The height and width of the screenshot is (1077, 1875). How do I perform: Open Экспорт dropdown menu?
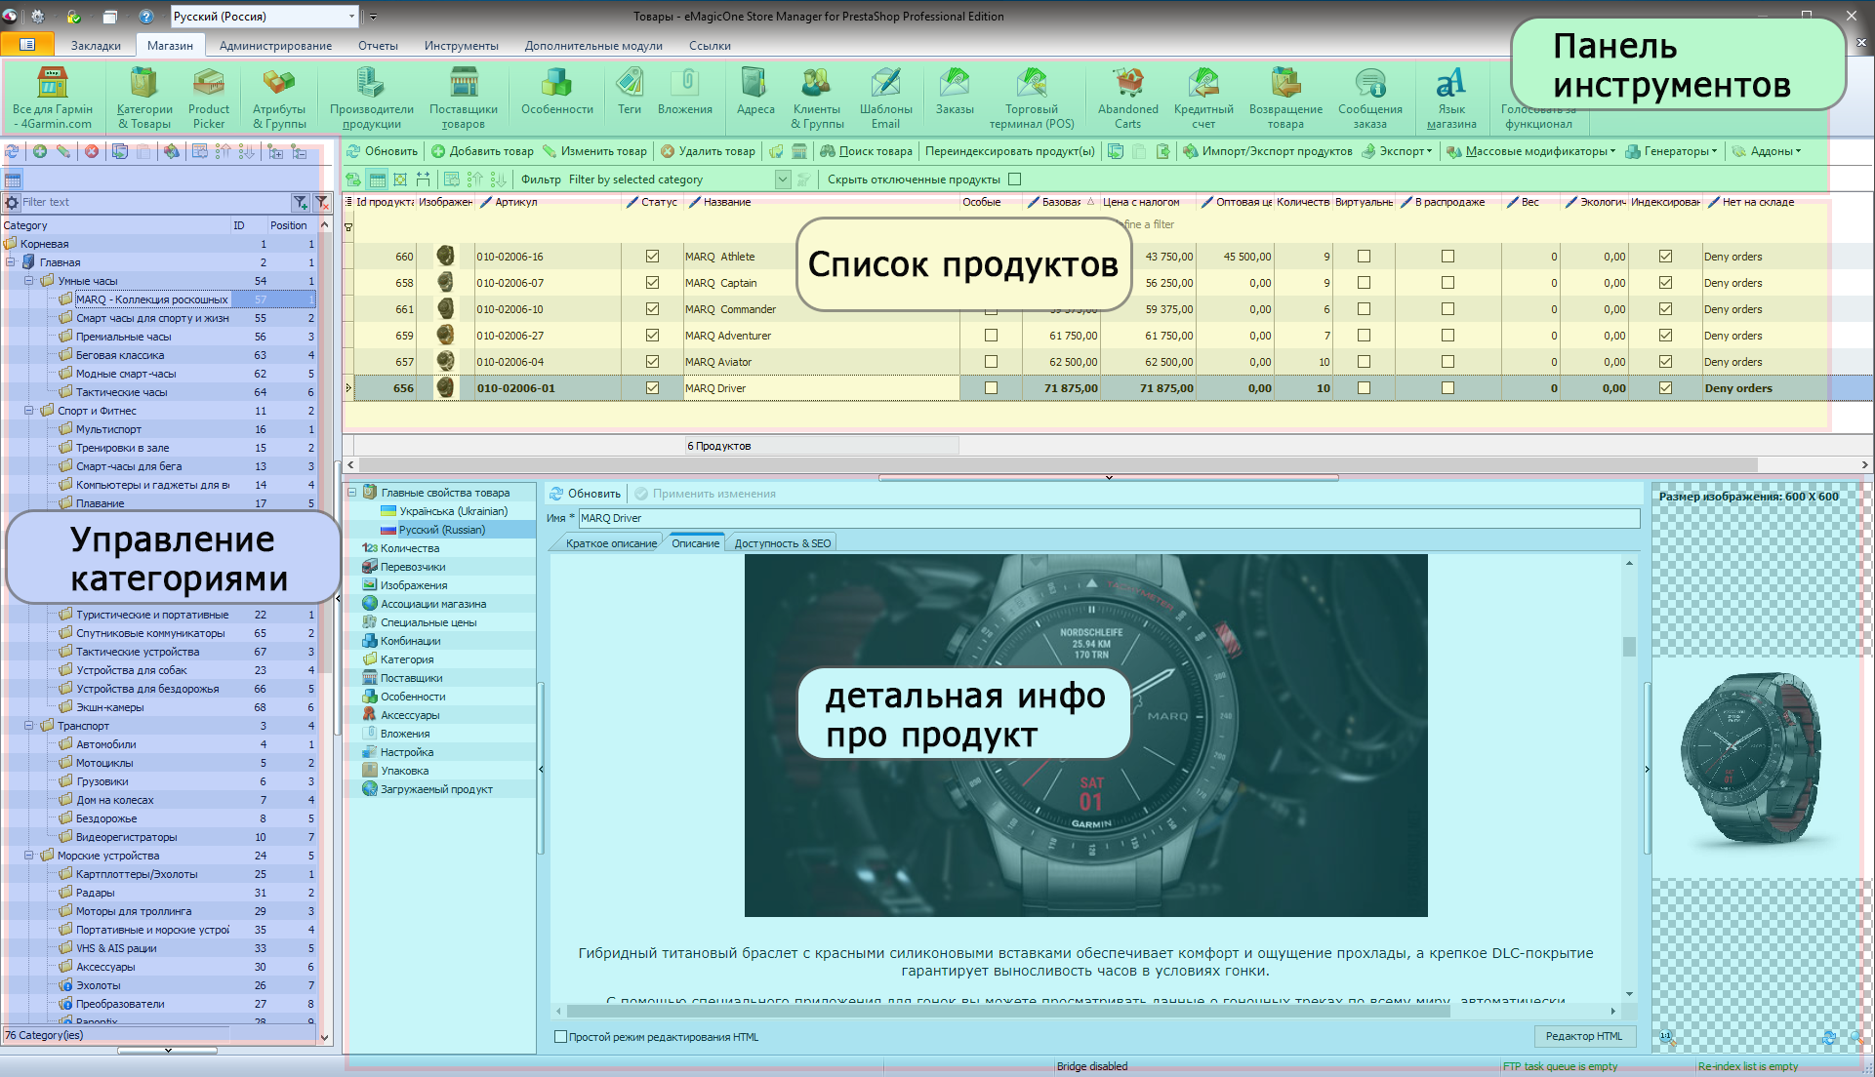tap(1396, 151)
